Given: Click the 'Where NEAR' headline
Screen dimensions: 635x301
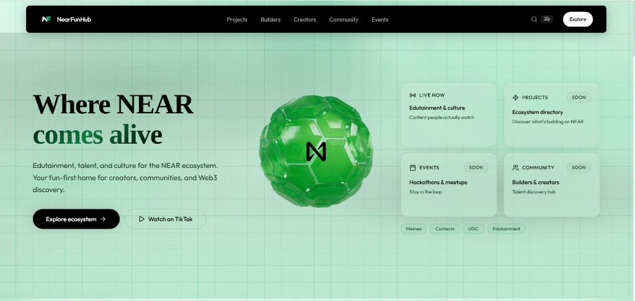Looking at the screenshot, I should tap(113, 104).
